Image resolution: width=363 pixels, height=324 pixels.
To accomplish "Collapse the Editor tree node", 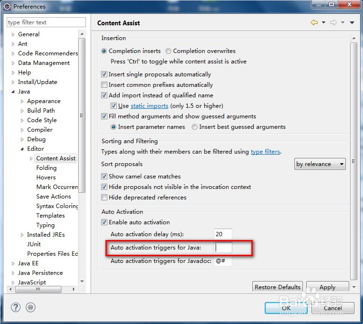I will click(22, 149).
